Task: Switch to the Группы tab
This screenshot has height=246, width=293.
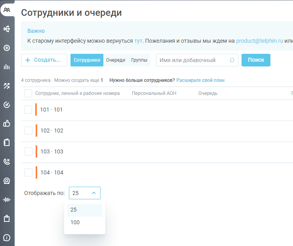Action: [139, 60]
